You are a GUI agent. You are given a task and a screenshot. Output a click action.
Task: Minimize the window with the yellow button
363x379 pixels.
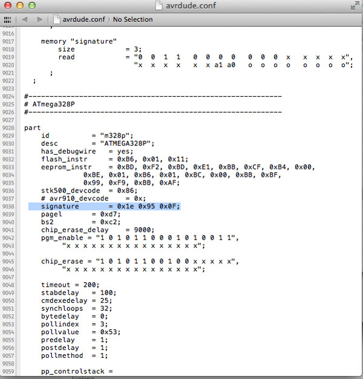coord(20,5)
